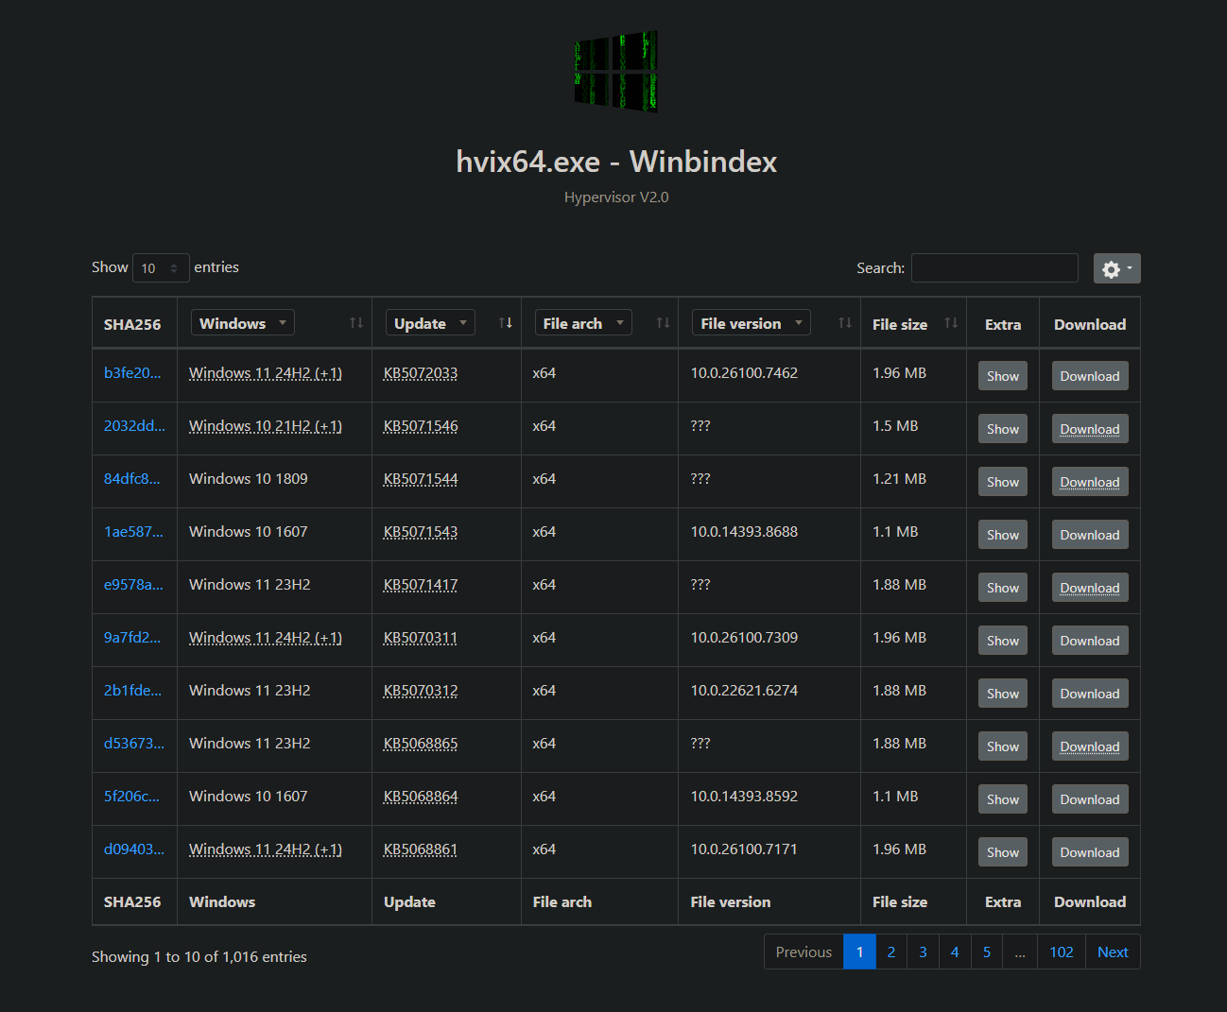Click into the Search input field
Viewport: 1227px width, 1012px height.
pos(994,268)
